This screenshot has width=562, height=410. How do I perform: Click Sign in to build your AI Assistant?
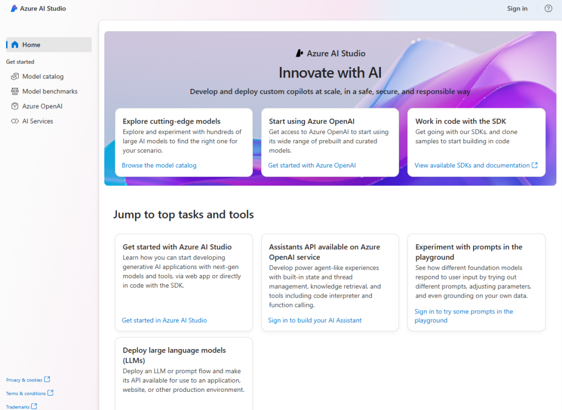tap(314, 320)
